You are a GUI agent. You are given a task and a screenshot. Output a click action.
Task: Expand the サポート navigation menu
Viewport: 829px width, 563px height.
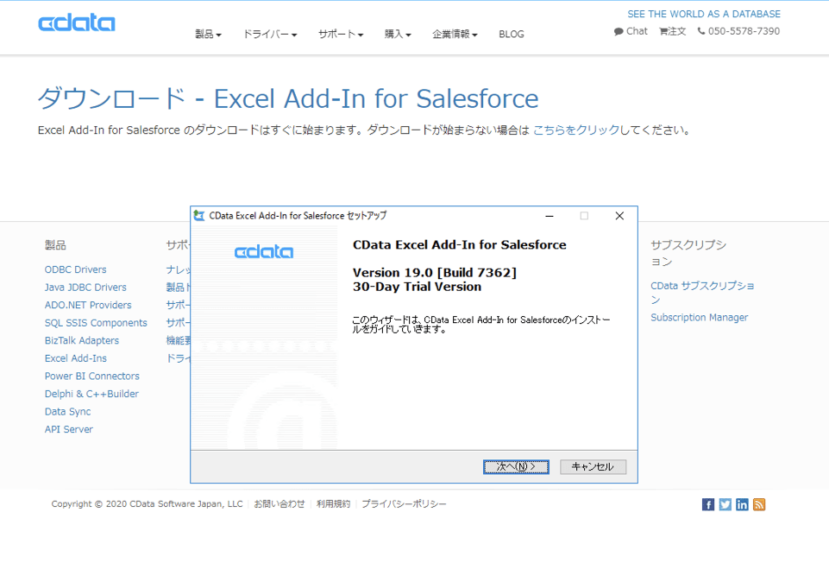click(341, 34)
